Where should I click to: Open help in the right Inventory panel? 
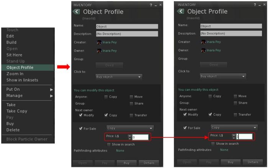pos(255,5)
